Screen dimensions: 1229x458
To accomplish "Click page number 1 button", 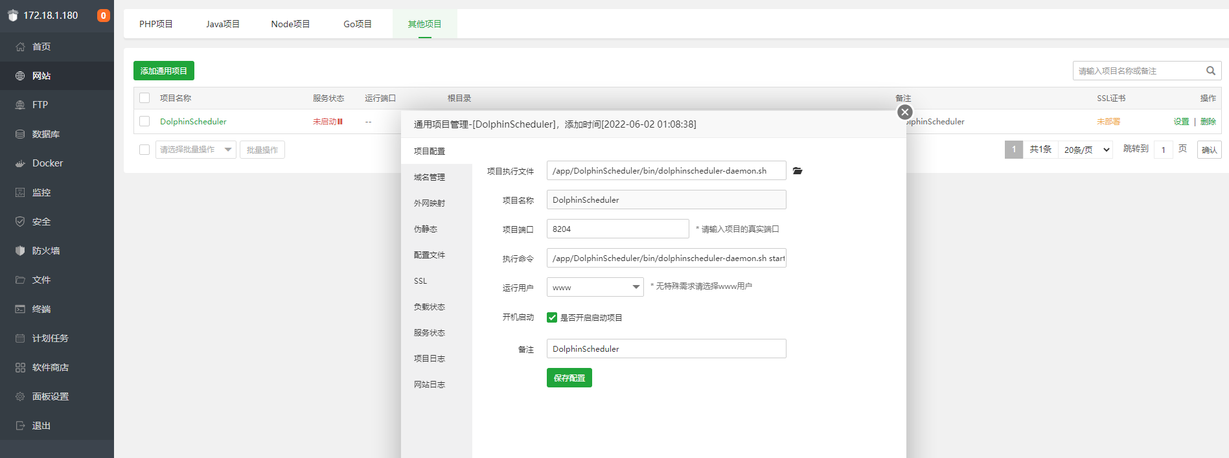I will (x=1014, y=150).
